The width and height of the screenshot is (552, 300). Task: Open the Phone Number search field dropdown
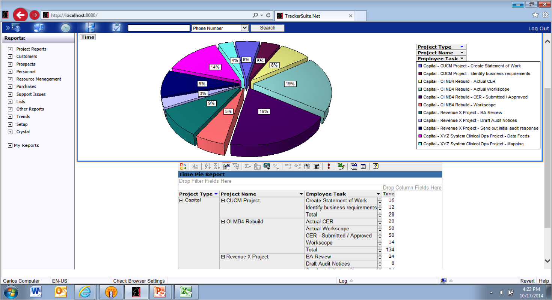coord(244,28)
